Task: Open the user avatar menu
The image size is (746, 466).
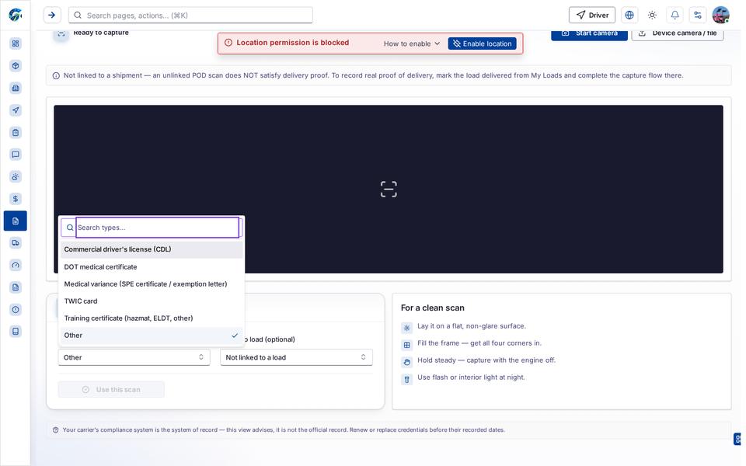Action: 721,16
